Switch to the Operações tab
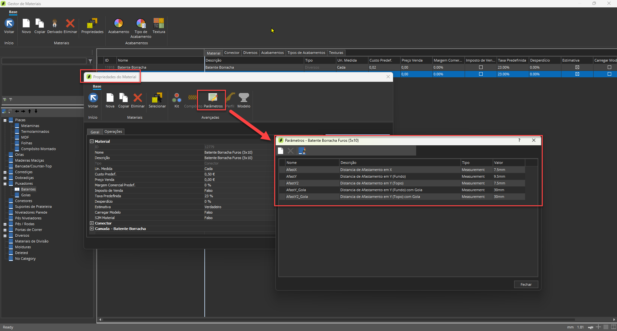The height and width of the screenshot is (331, 617). [113, 132]
